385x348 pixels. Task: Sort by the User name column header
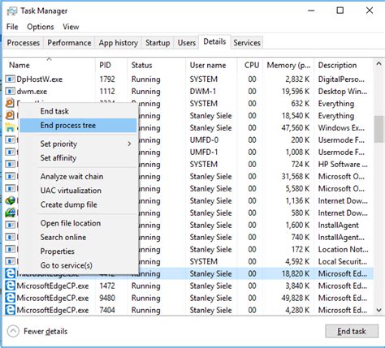point(212,65)
